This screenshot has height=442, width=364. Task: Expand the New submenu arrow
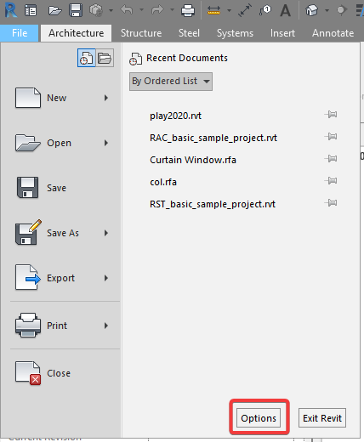click(x=106, y=98)
